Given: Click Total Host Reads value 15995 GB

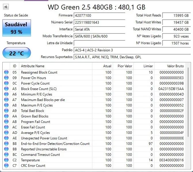Looking at the screenshot, I should click(177, 15).
